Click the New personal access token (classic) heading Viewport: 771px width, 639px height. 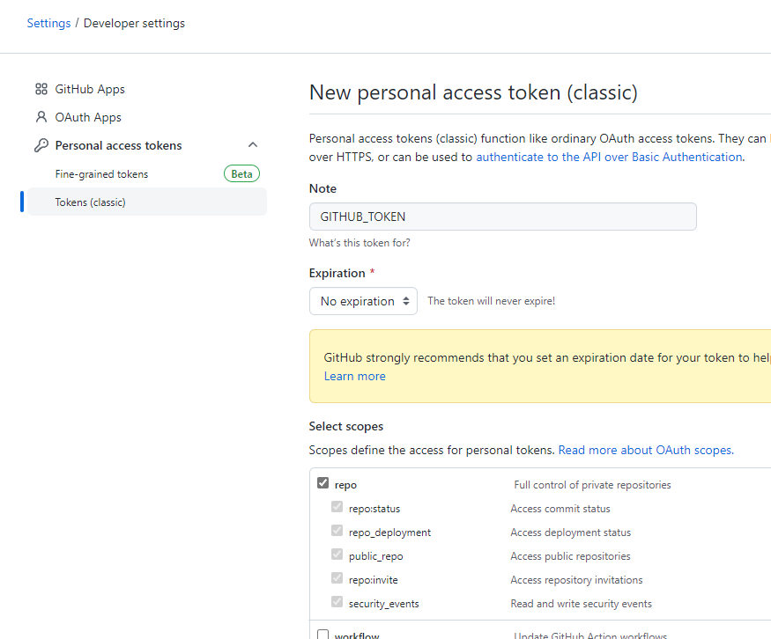tap(473, 92)
